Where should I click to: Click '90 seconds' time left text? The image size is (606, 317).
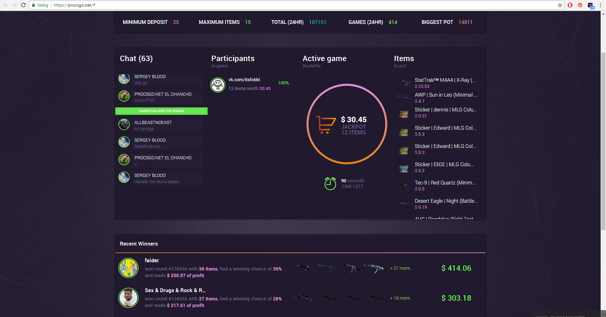click(353, 181)
